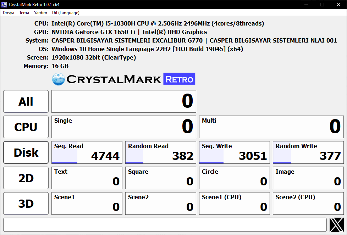The width and height of the screenshot is (347, 235).
Task: Click the Windows 10 Home OS text
Action: pos(147,49)
